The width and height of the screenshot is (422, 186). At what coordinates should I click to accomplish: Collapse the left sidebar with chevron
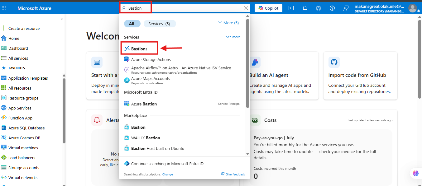(x=62, y=19)
